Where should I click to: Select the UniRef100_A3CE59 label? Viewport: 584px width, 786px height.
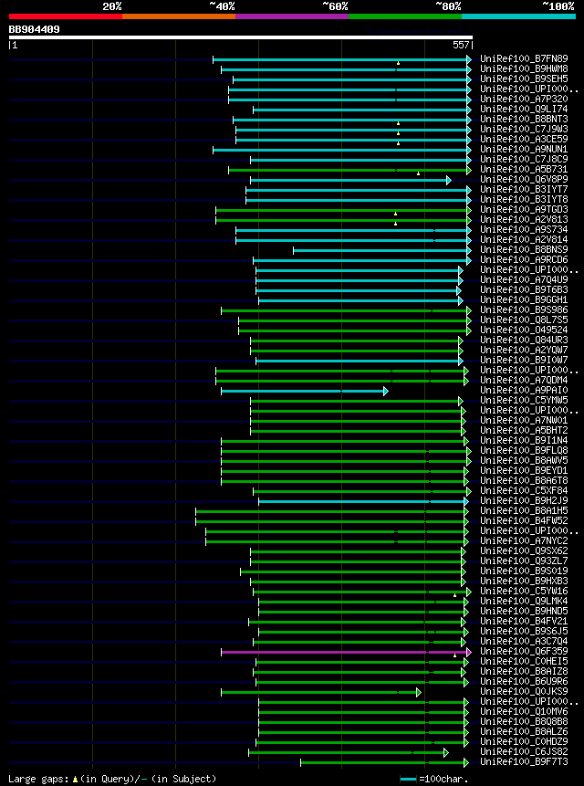(524, 139)
